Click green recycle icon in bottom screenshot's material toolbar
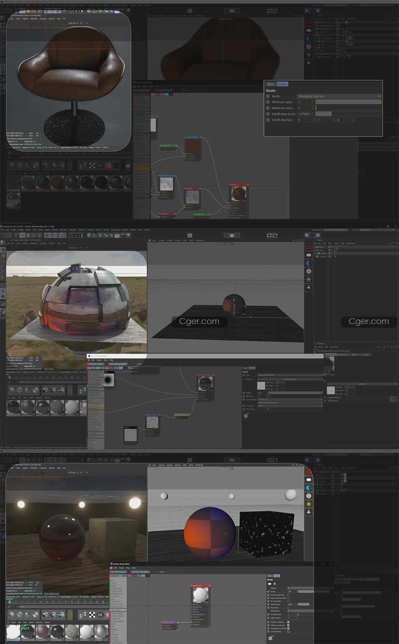 click(x=70, y=615)
